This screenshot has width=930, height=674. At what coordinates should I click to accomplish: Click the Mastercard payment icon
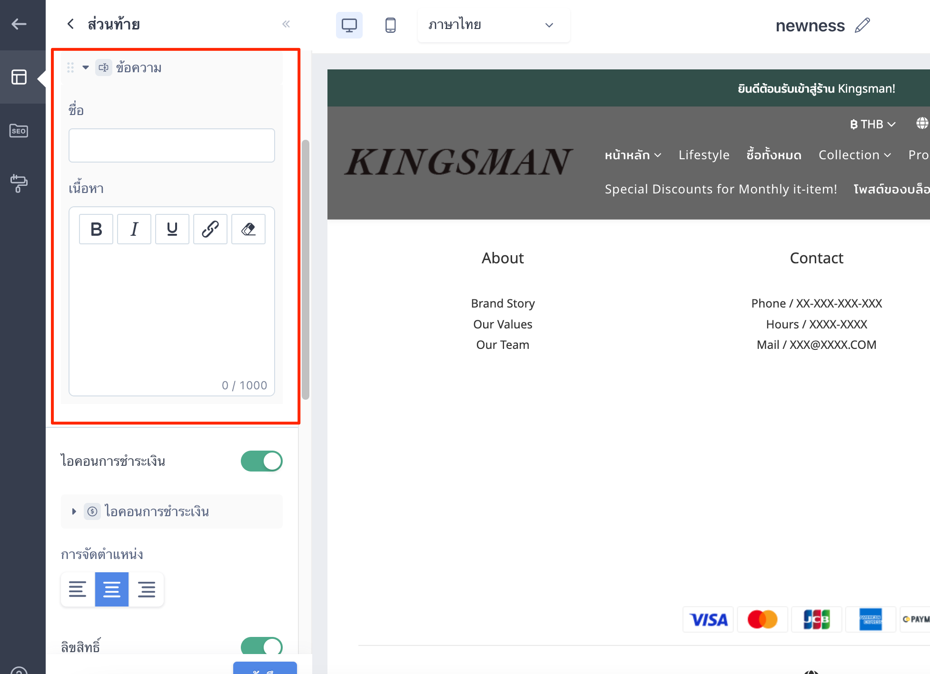(x=762, y=619)
